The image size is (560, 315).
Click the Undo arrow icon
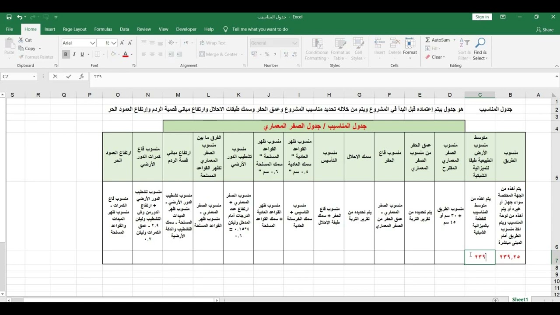point(19,17)
